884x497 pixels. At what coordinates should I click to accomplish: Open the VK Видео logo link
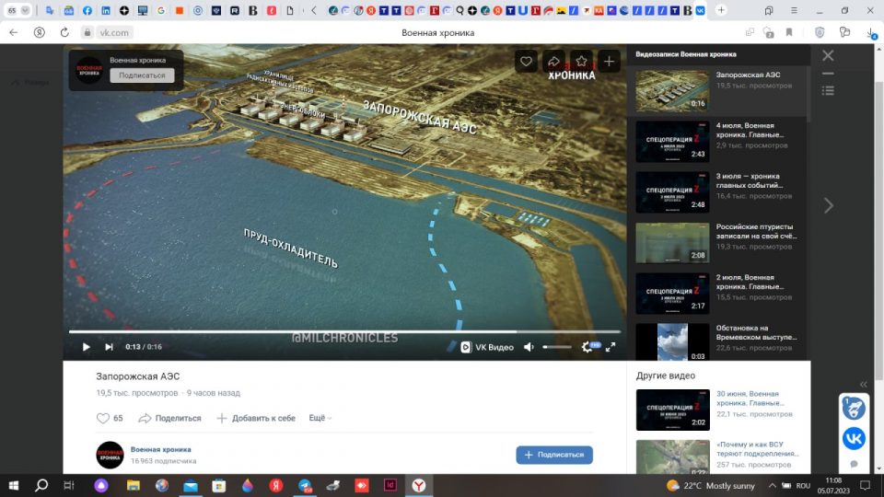[487, 347]
